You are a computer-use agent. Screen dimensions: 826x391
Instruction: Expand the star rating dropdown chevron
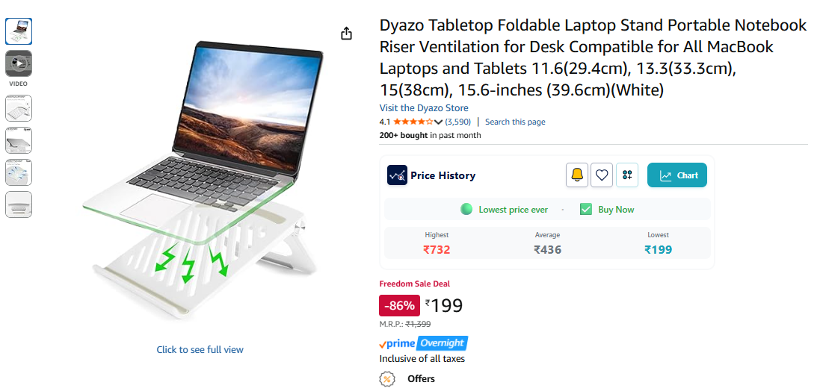(438, 122)
